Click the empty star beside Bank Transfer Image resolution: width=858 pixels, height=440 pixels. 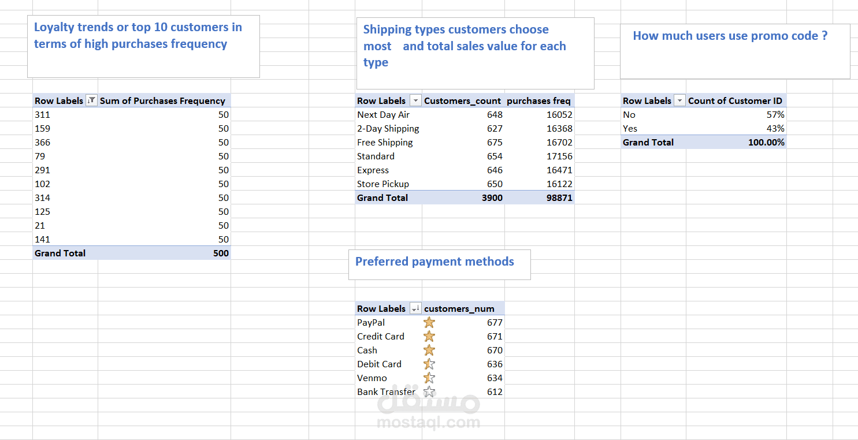tap(429, 391)
